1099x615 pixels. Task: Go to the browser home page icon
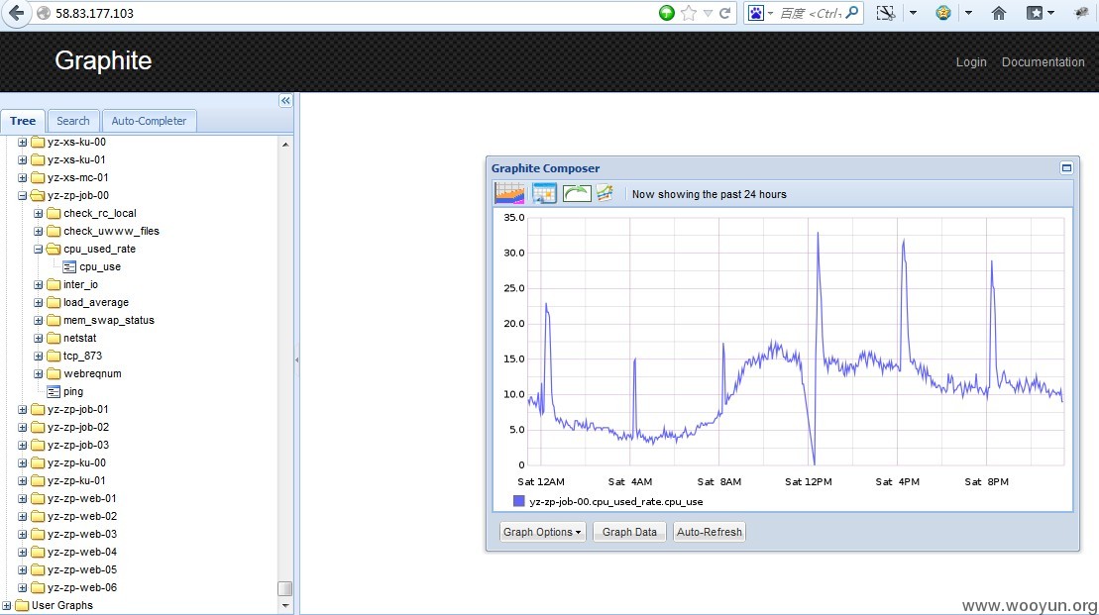coord(999,13)
